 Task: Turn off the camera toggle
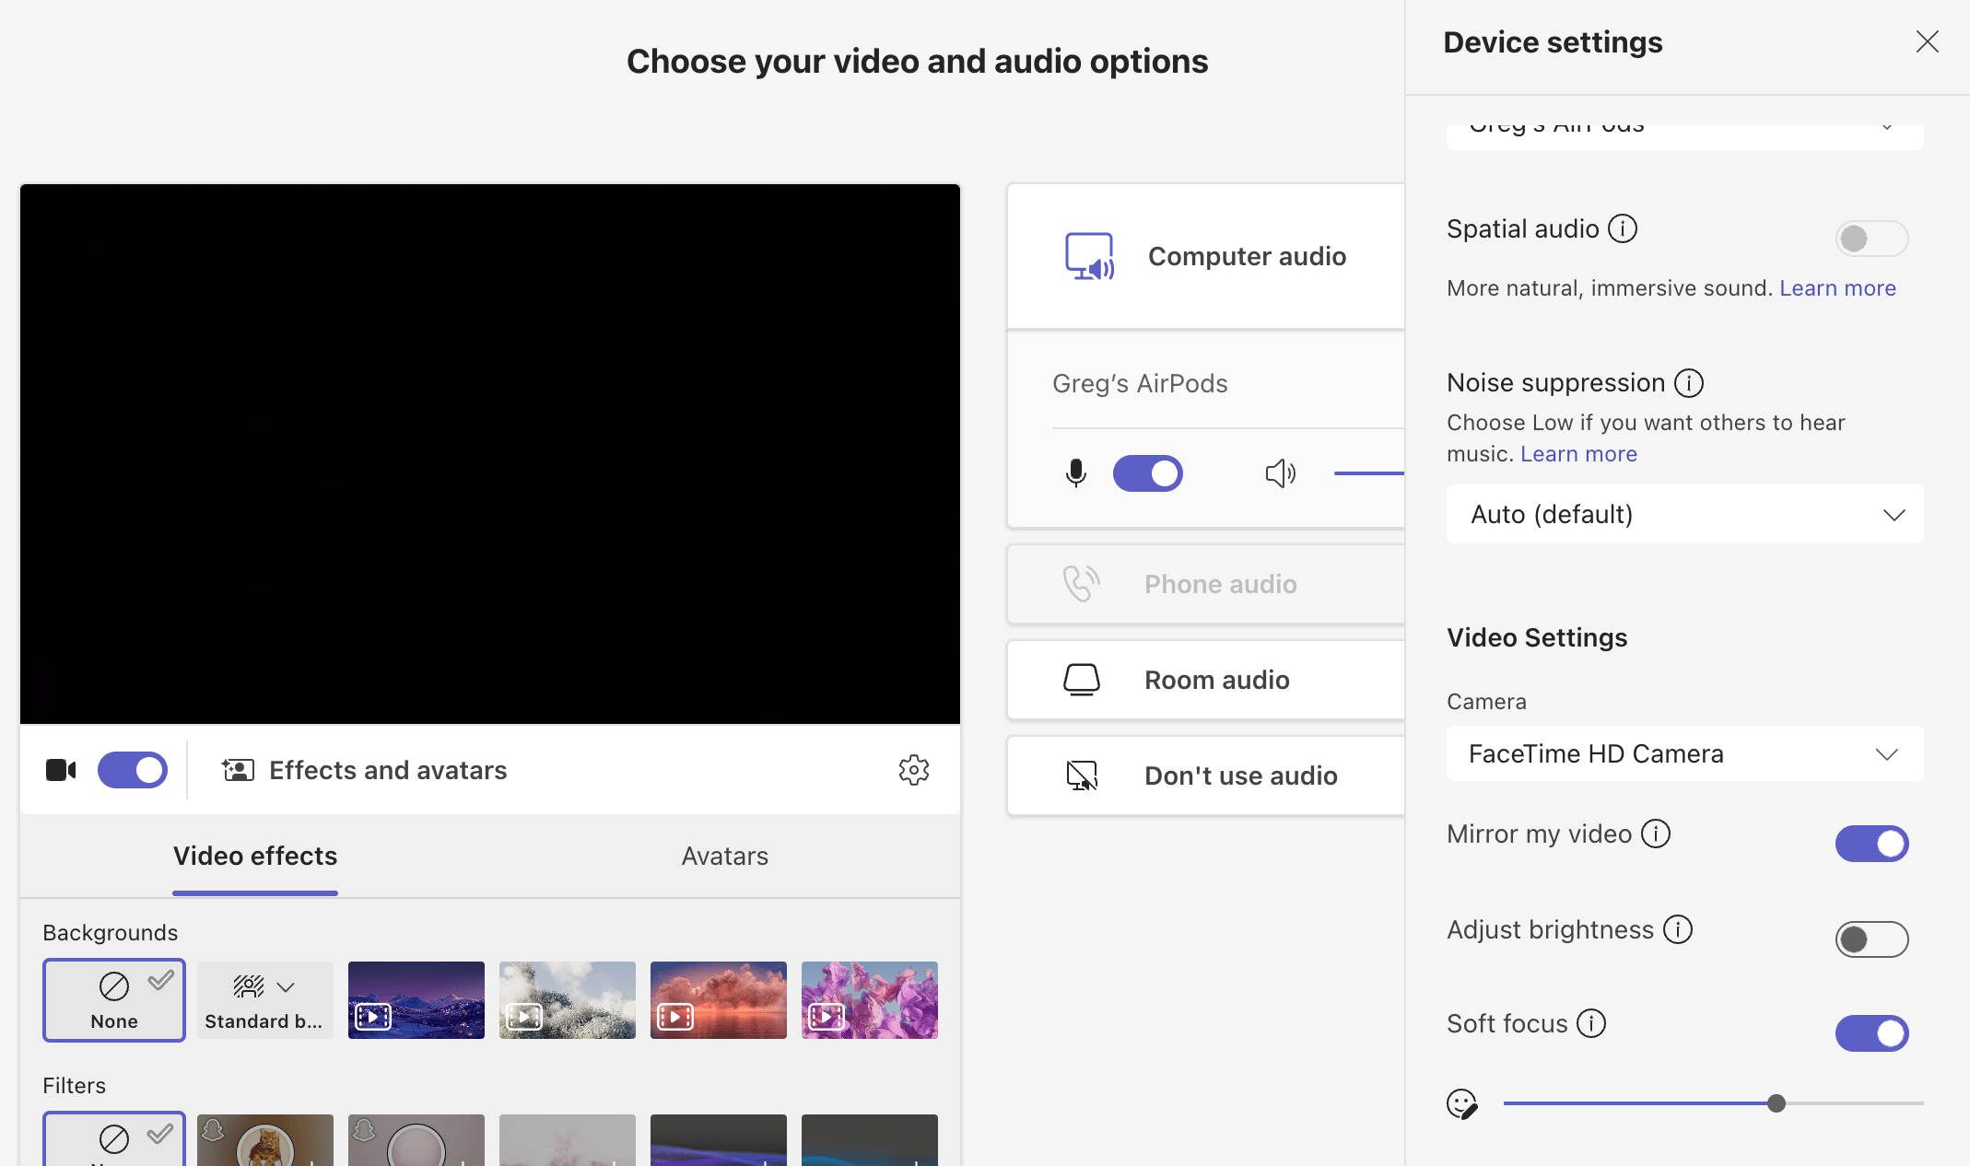[x=133, y=770]
